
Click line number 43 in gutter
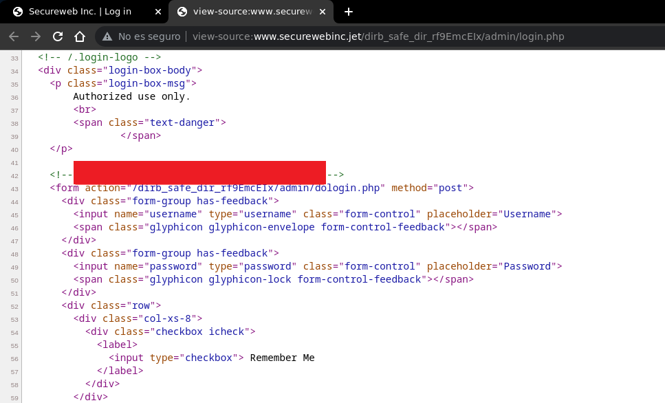(14, 188)
